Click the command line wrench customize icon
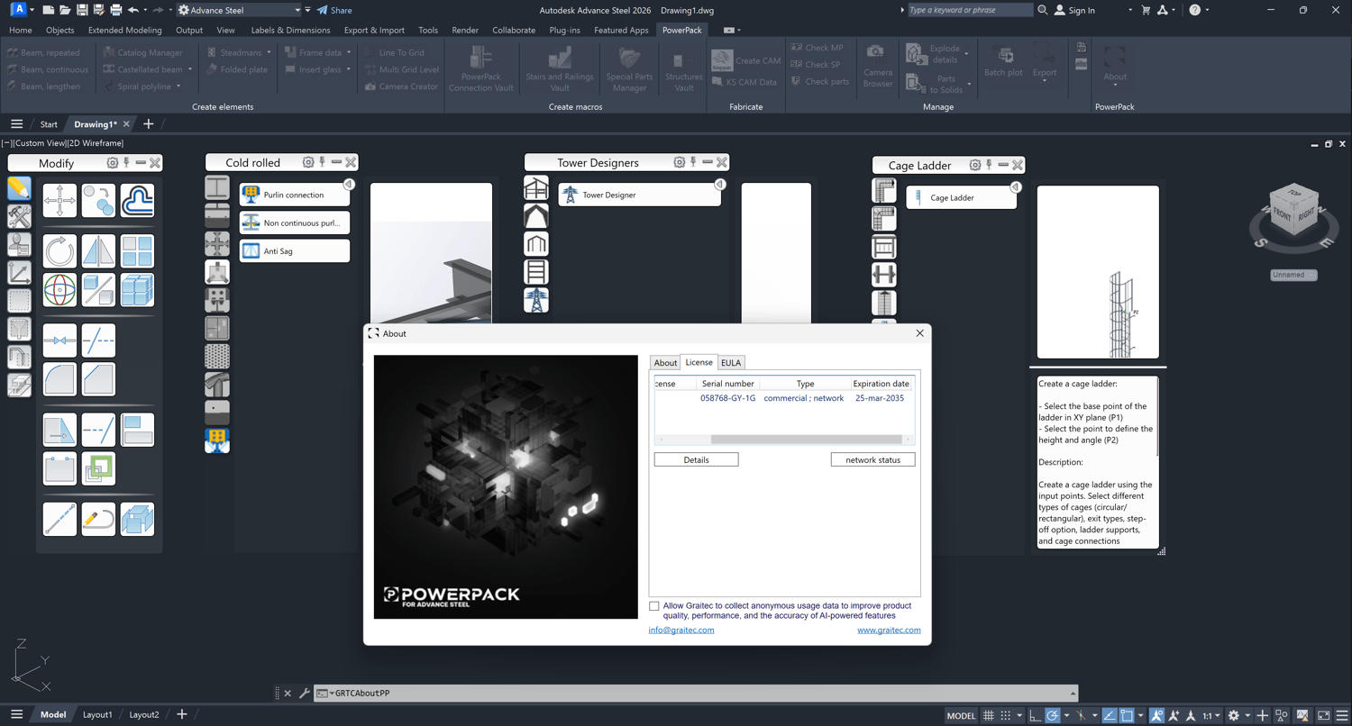This screenshot has width=1352, height=726. click(x=305, y=694)
